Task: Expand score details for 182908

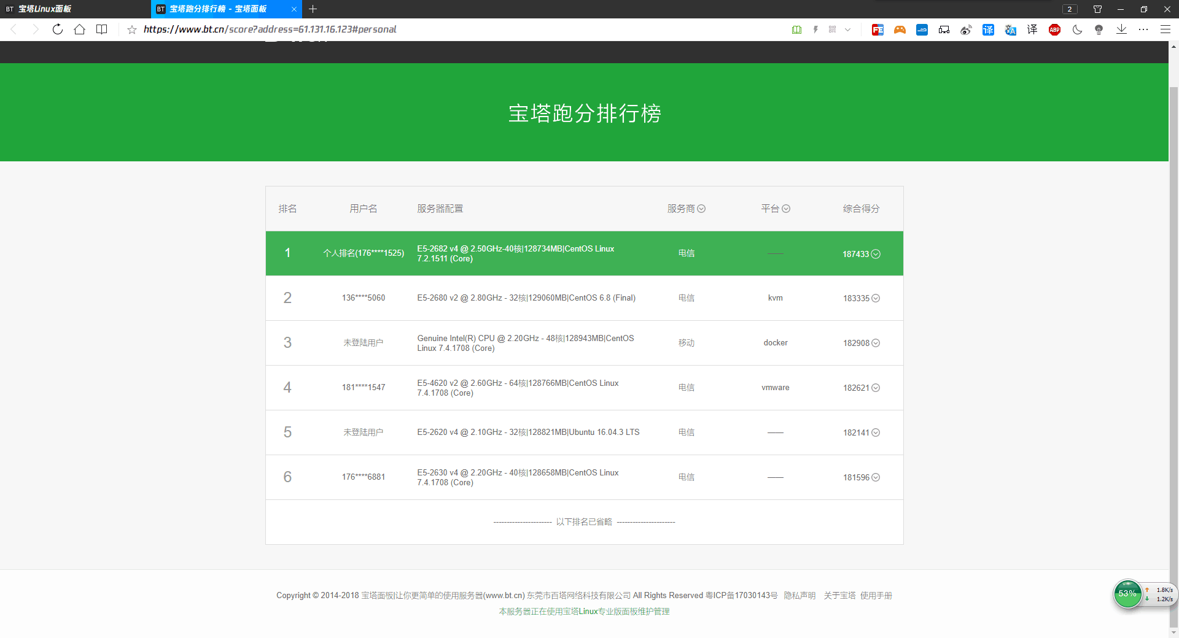Action: (x=876, y=343)
